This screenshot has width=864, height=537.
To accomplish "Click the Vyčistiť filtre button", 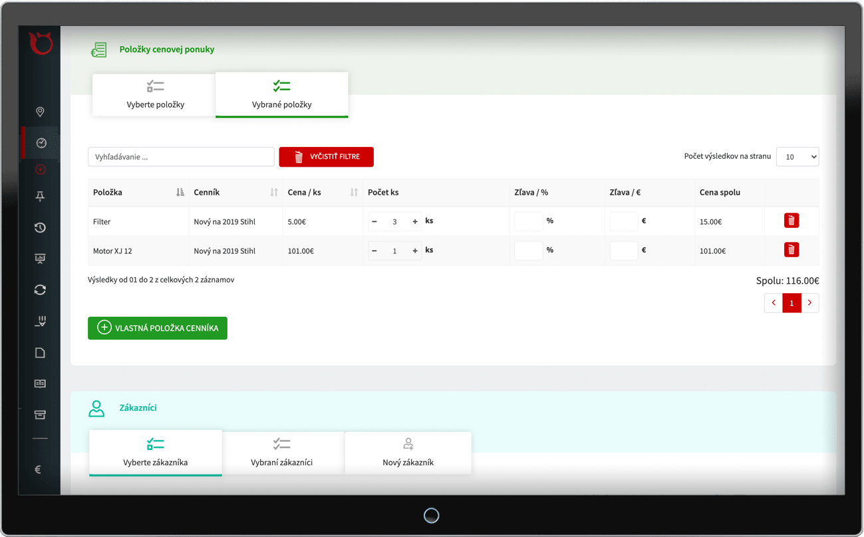I will pos(326,157).
